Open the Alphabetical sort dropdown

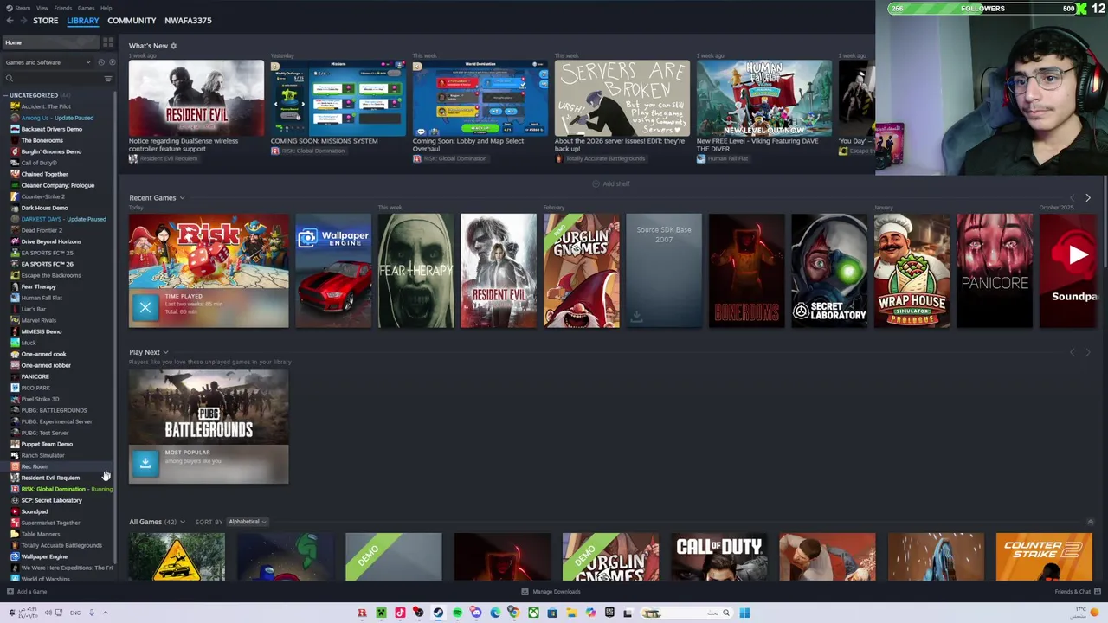tap(248, 522)
